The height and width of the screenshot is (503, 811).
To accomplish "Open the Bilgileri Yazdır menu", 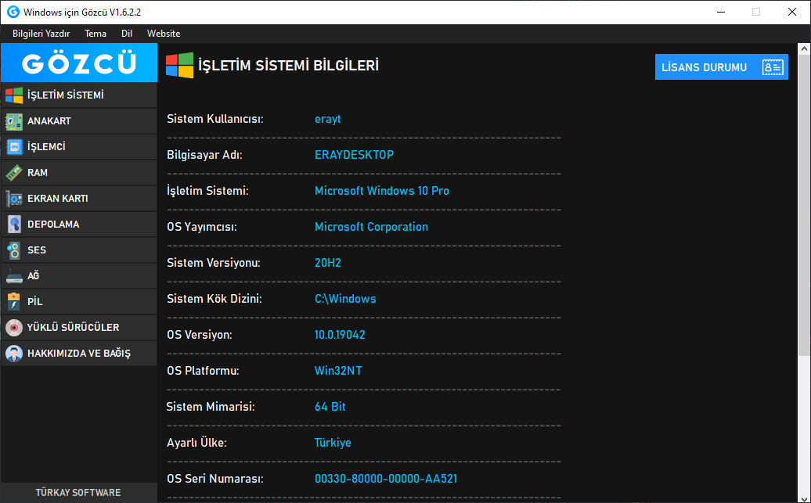I will pos(41,34).
